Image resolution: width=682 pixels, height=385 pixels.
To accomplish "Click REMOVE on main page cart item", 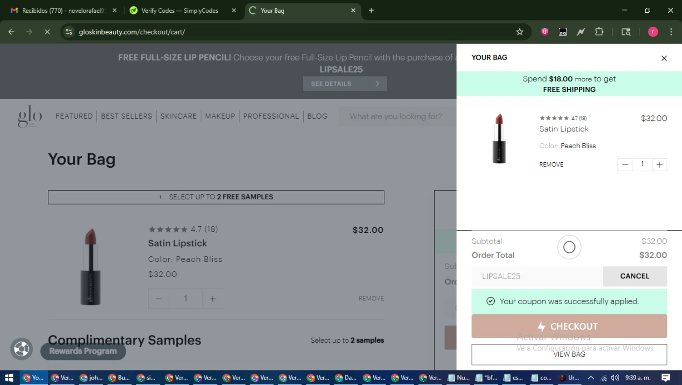I will coord(371,298).
